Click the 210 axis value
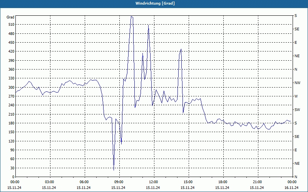This screenshot has height=192, width=308. tap(11, 114)
